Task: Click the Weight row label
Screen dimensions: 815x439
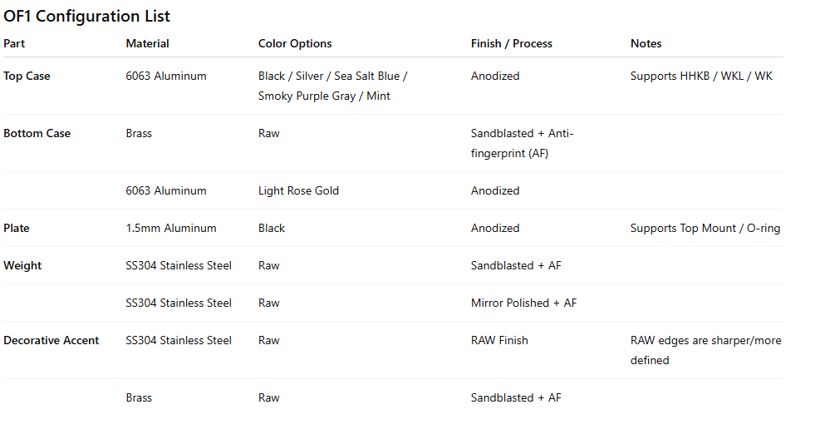Action: 22,265
